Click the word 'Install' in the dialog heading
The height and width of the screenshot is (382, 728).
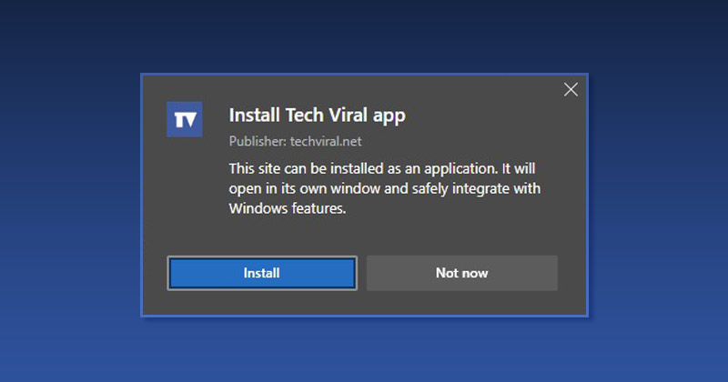click(x=255, y=116)
